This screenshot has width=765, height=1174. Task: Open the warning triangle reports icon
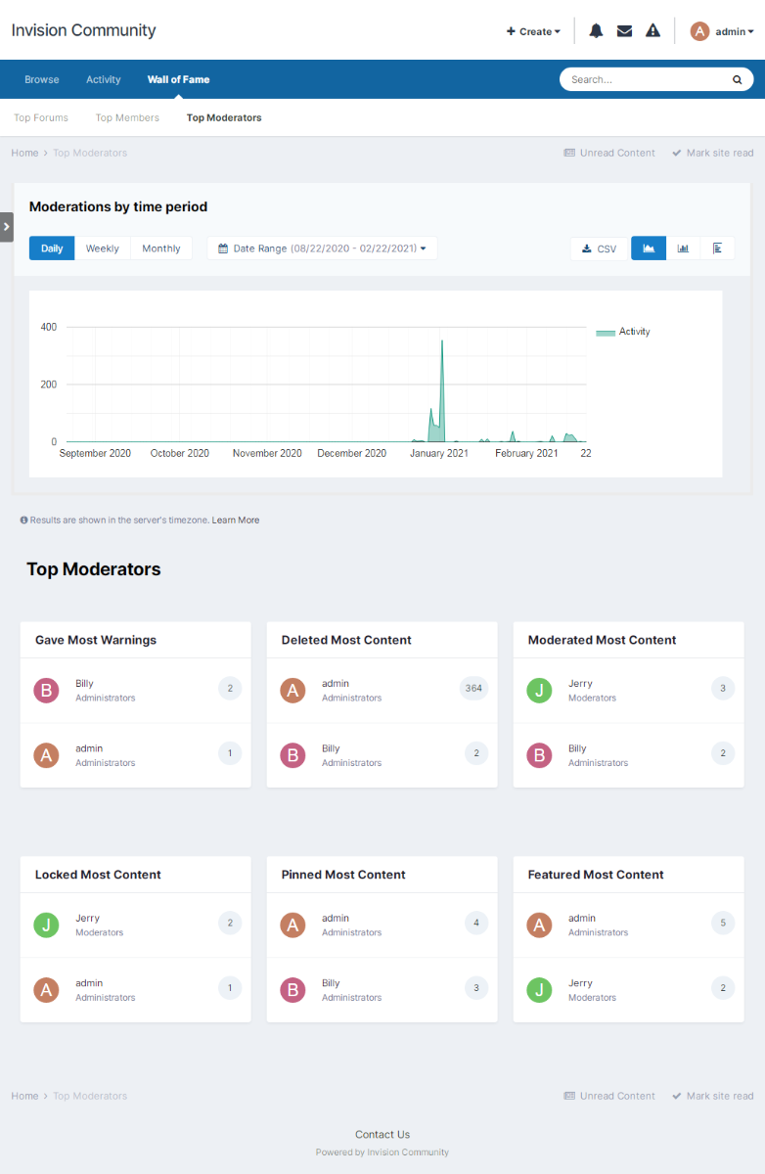pyautogui.click(x=653, y=31)
